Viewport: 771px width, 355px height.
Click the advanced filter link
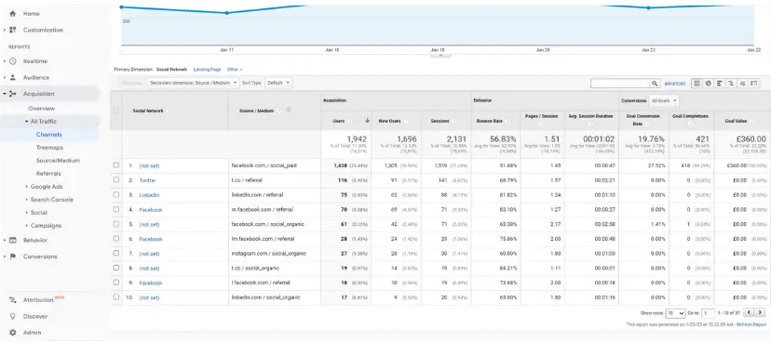click(x=674, y=84)
